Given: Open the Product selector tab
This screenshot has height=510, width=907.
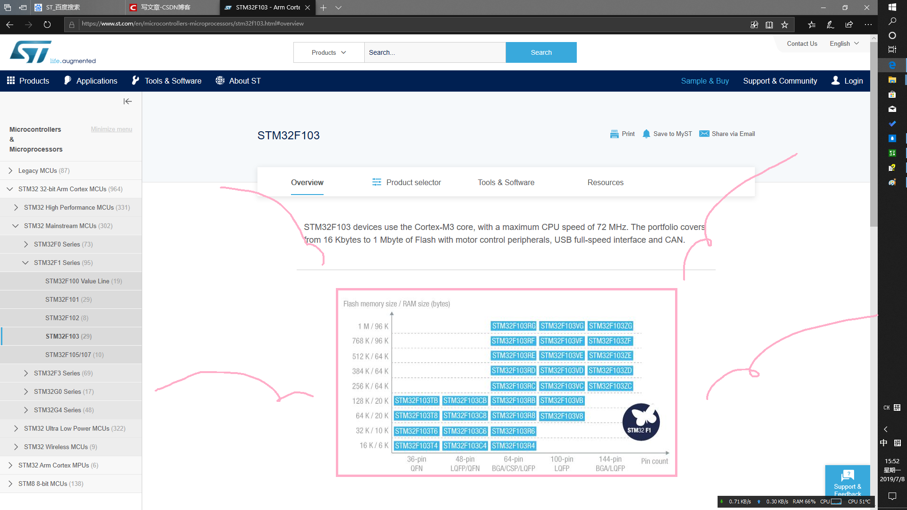Looking at the screenshot, I should point(406,182).
